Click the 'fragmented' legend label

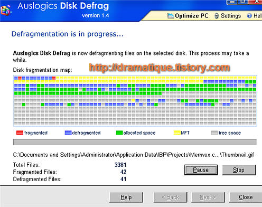(36, 133)
